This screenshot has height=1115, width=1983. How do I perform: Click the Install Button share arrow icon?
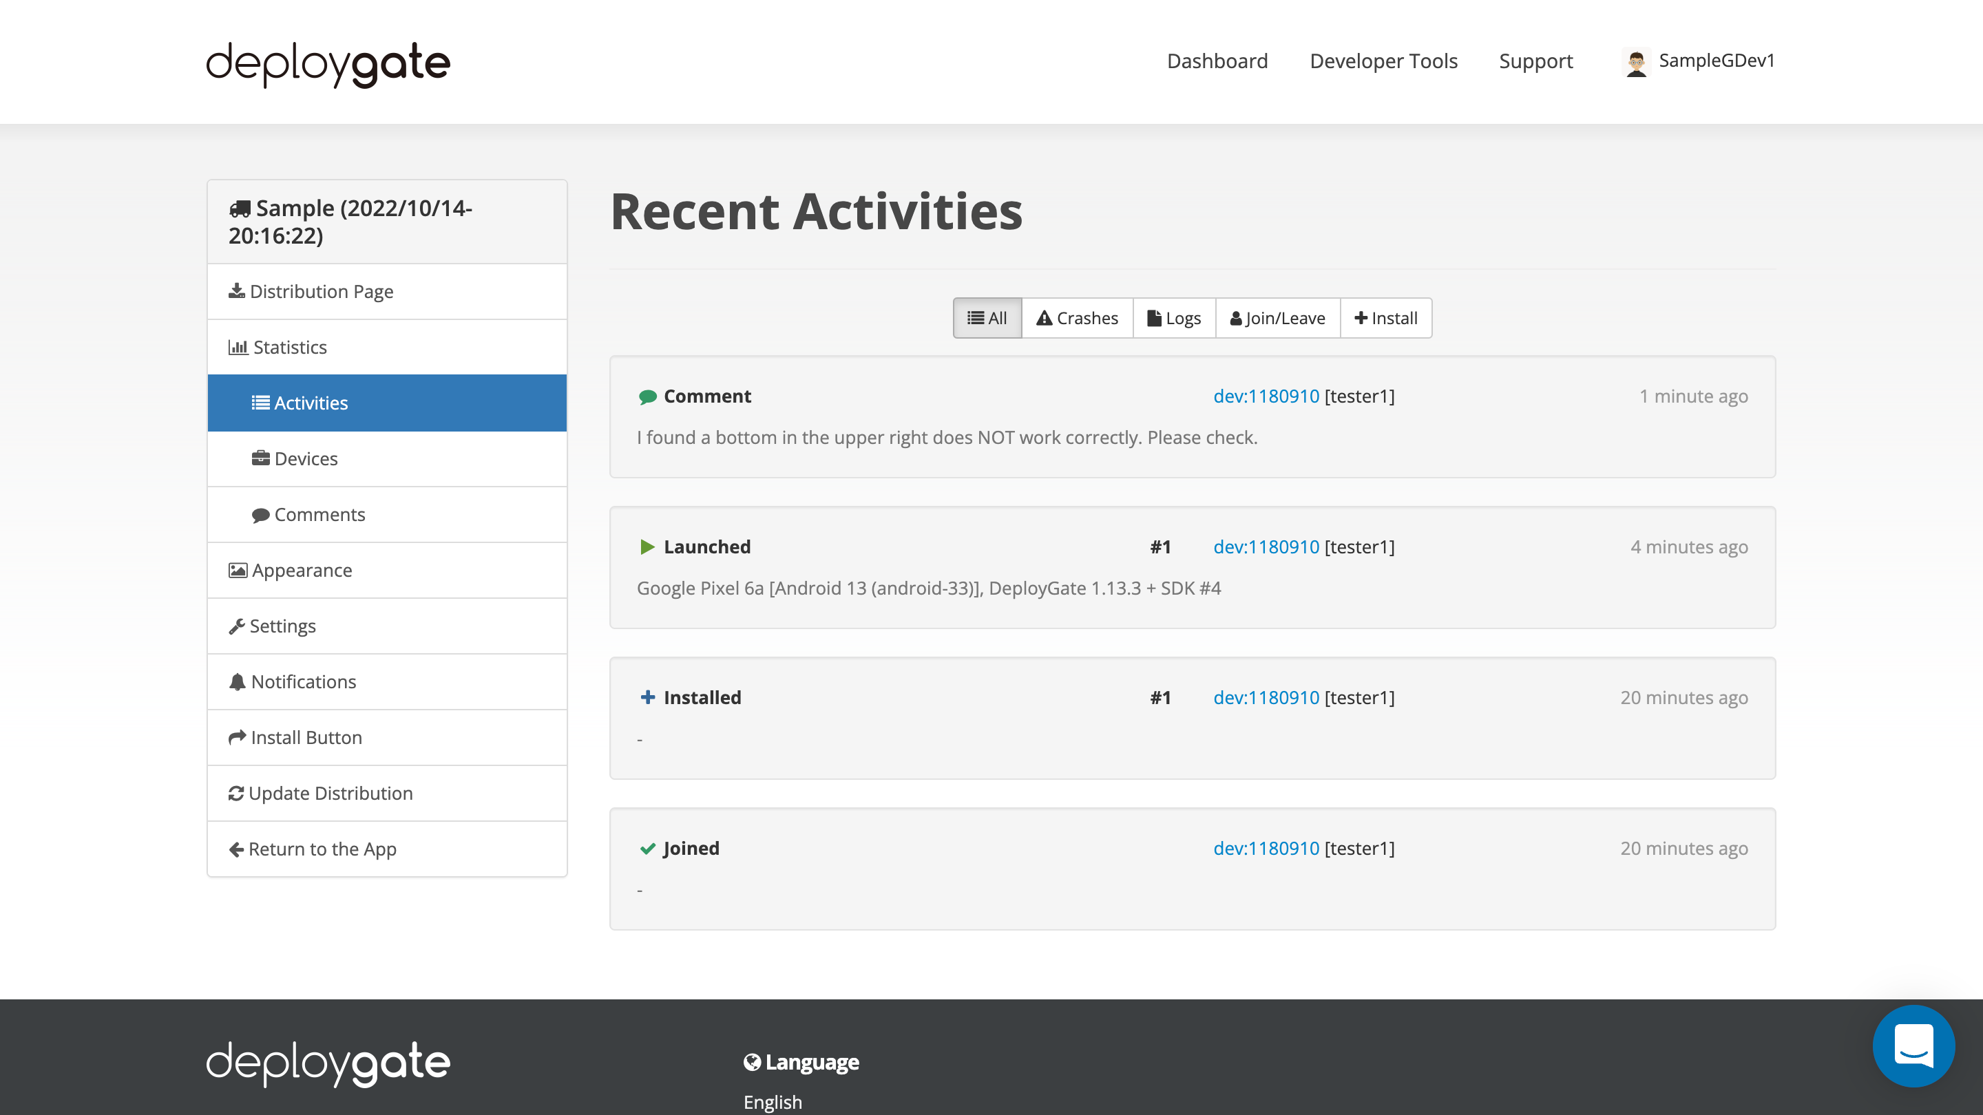pyautogui.click(x=235, y=737)
